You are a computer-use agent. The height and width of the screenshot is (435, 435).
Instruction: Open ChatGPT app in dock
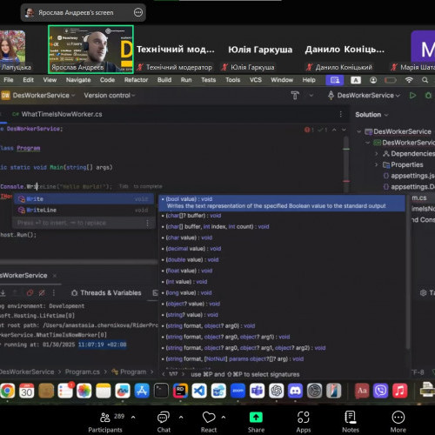tap(276, 391)
